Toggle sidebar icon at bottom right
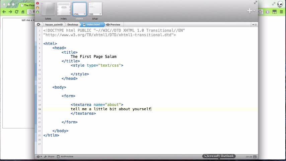 pos(255,157)
